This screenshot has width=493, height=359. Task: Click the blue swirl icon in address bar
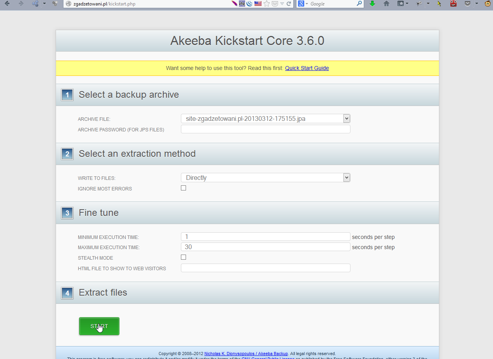click(x=249, y=4)
